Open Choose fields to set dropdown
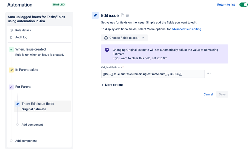The width and height of the screenshot is (250, 155). coord(124,38)
